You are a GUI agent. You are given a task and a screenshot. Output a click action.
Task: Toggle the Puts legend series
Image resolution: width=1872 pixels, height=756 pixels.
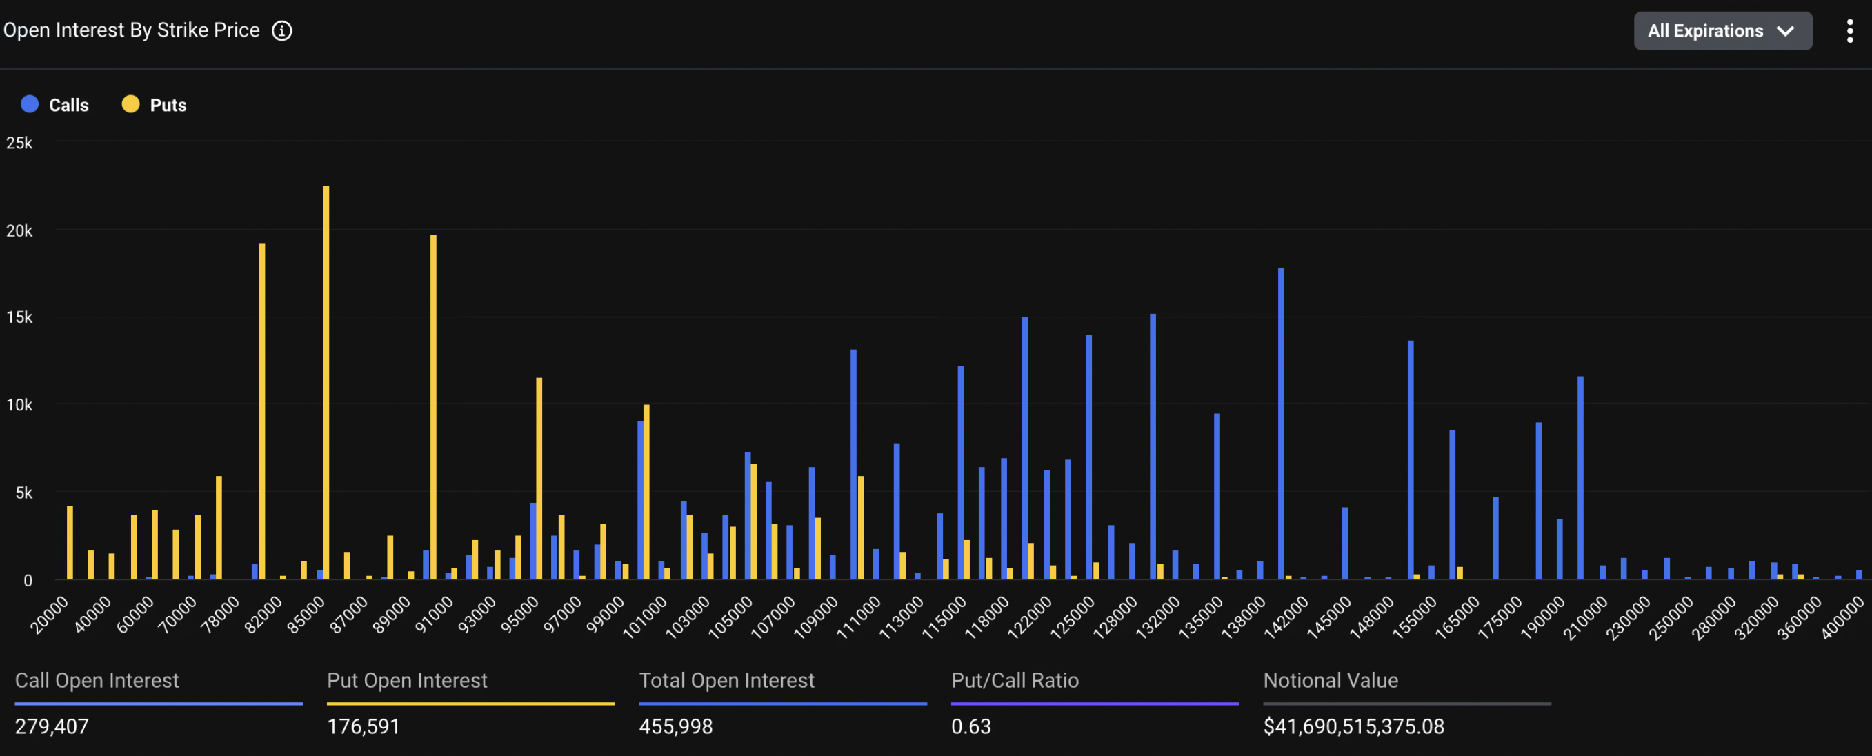[168, 105]
